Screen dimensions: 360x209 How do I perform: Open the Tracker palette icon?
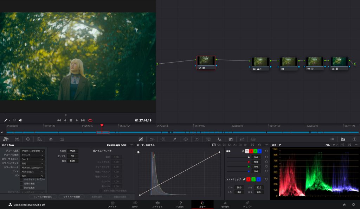point(197,139)
